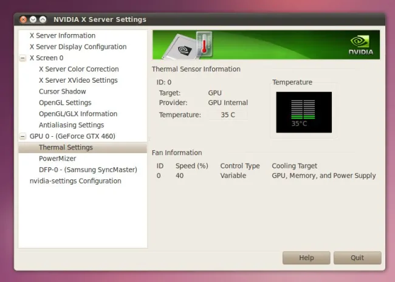The width and height of the screenshot is (395, 282).
Task: Click the NVIDIA logo in banner
Action: coord(361,45)
